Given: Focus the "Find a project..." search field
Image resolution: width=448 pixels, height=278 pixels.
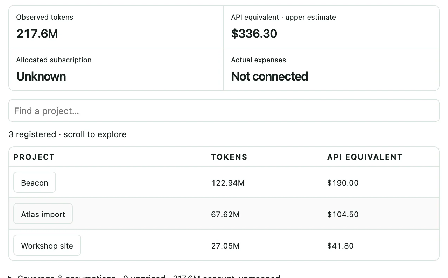Looking at the screenshot, I should click(x=224, y=111).
